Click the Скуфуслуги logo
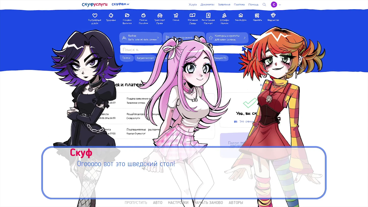The width and height of the screenshot is (368, 207). tap(95, 4)
